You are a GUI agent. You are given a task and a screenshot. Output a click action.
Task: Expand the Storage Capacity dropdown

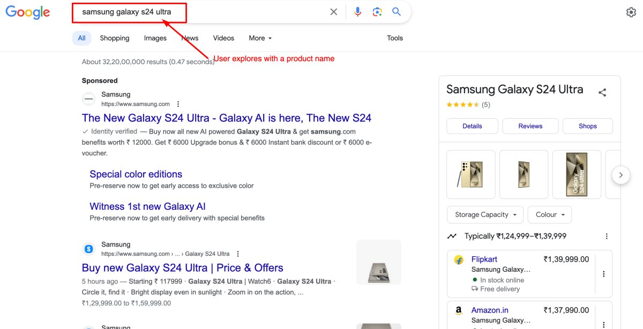point(485,215)
